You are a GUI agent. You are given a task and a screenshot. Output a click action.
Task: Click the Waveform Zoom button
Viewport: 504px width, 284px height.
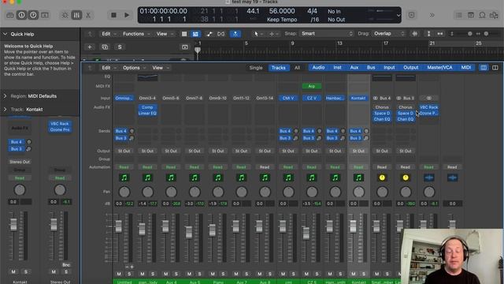[x=415, y=33]
